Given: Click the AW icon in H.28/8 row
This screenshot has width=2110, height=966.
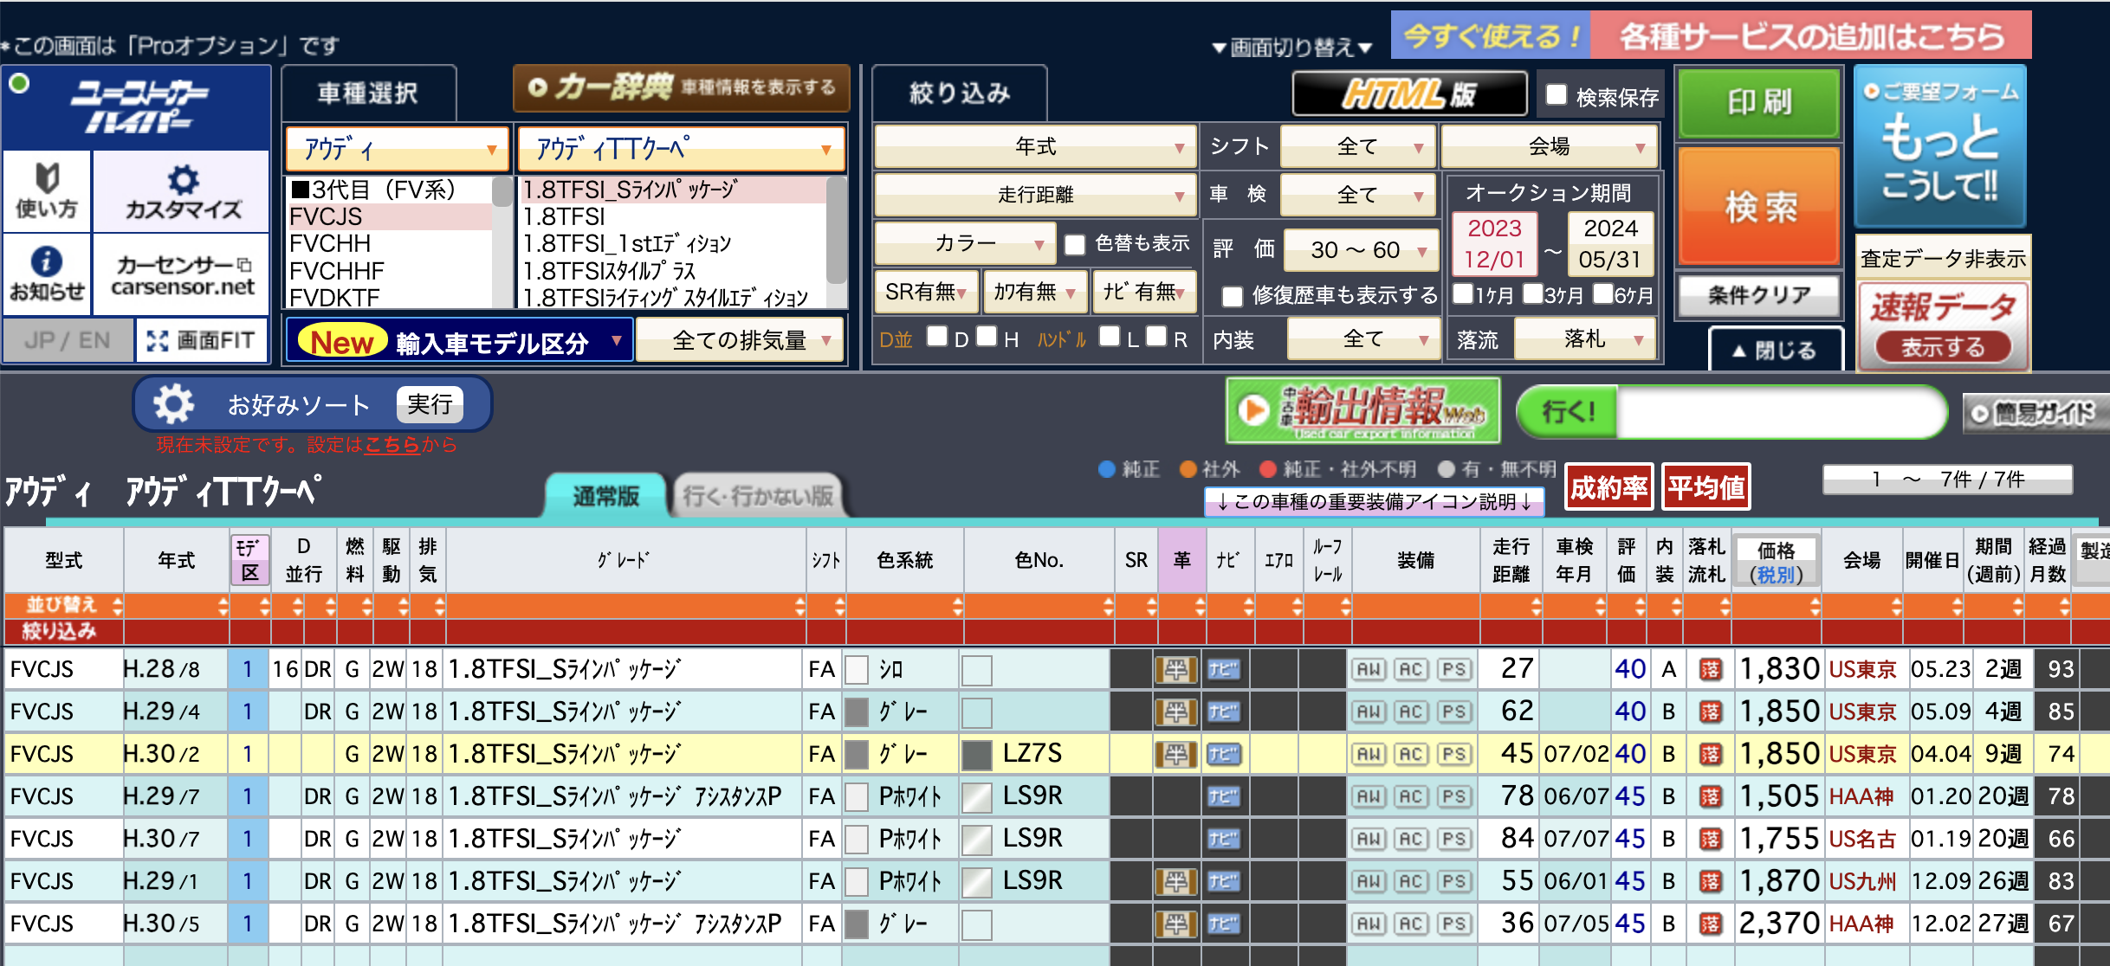Looking at the screenshot, I should tap(1369, 669).
